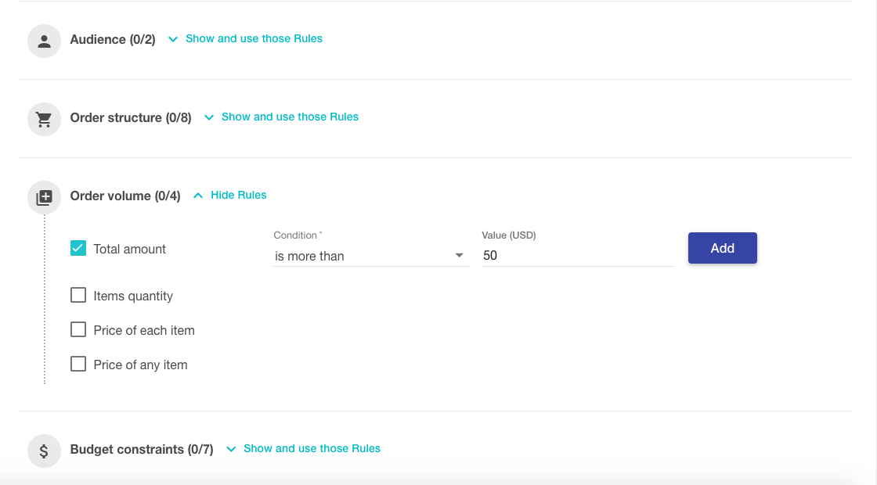Viewport: 877px width, 485px height.
Task: Check the Price of each item box
Action: click(78, 330)
